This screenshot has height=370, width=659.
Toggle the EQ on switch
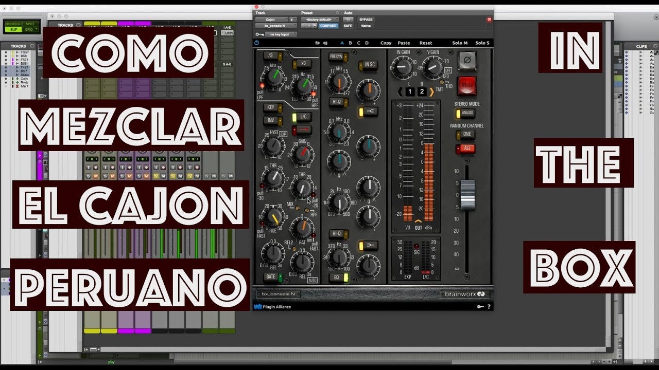click(339, 277)
